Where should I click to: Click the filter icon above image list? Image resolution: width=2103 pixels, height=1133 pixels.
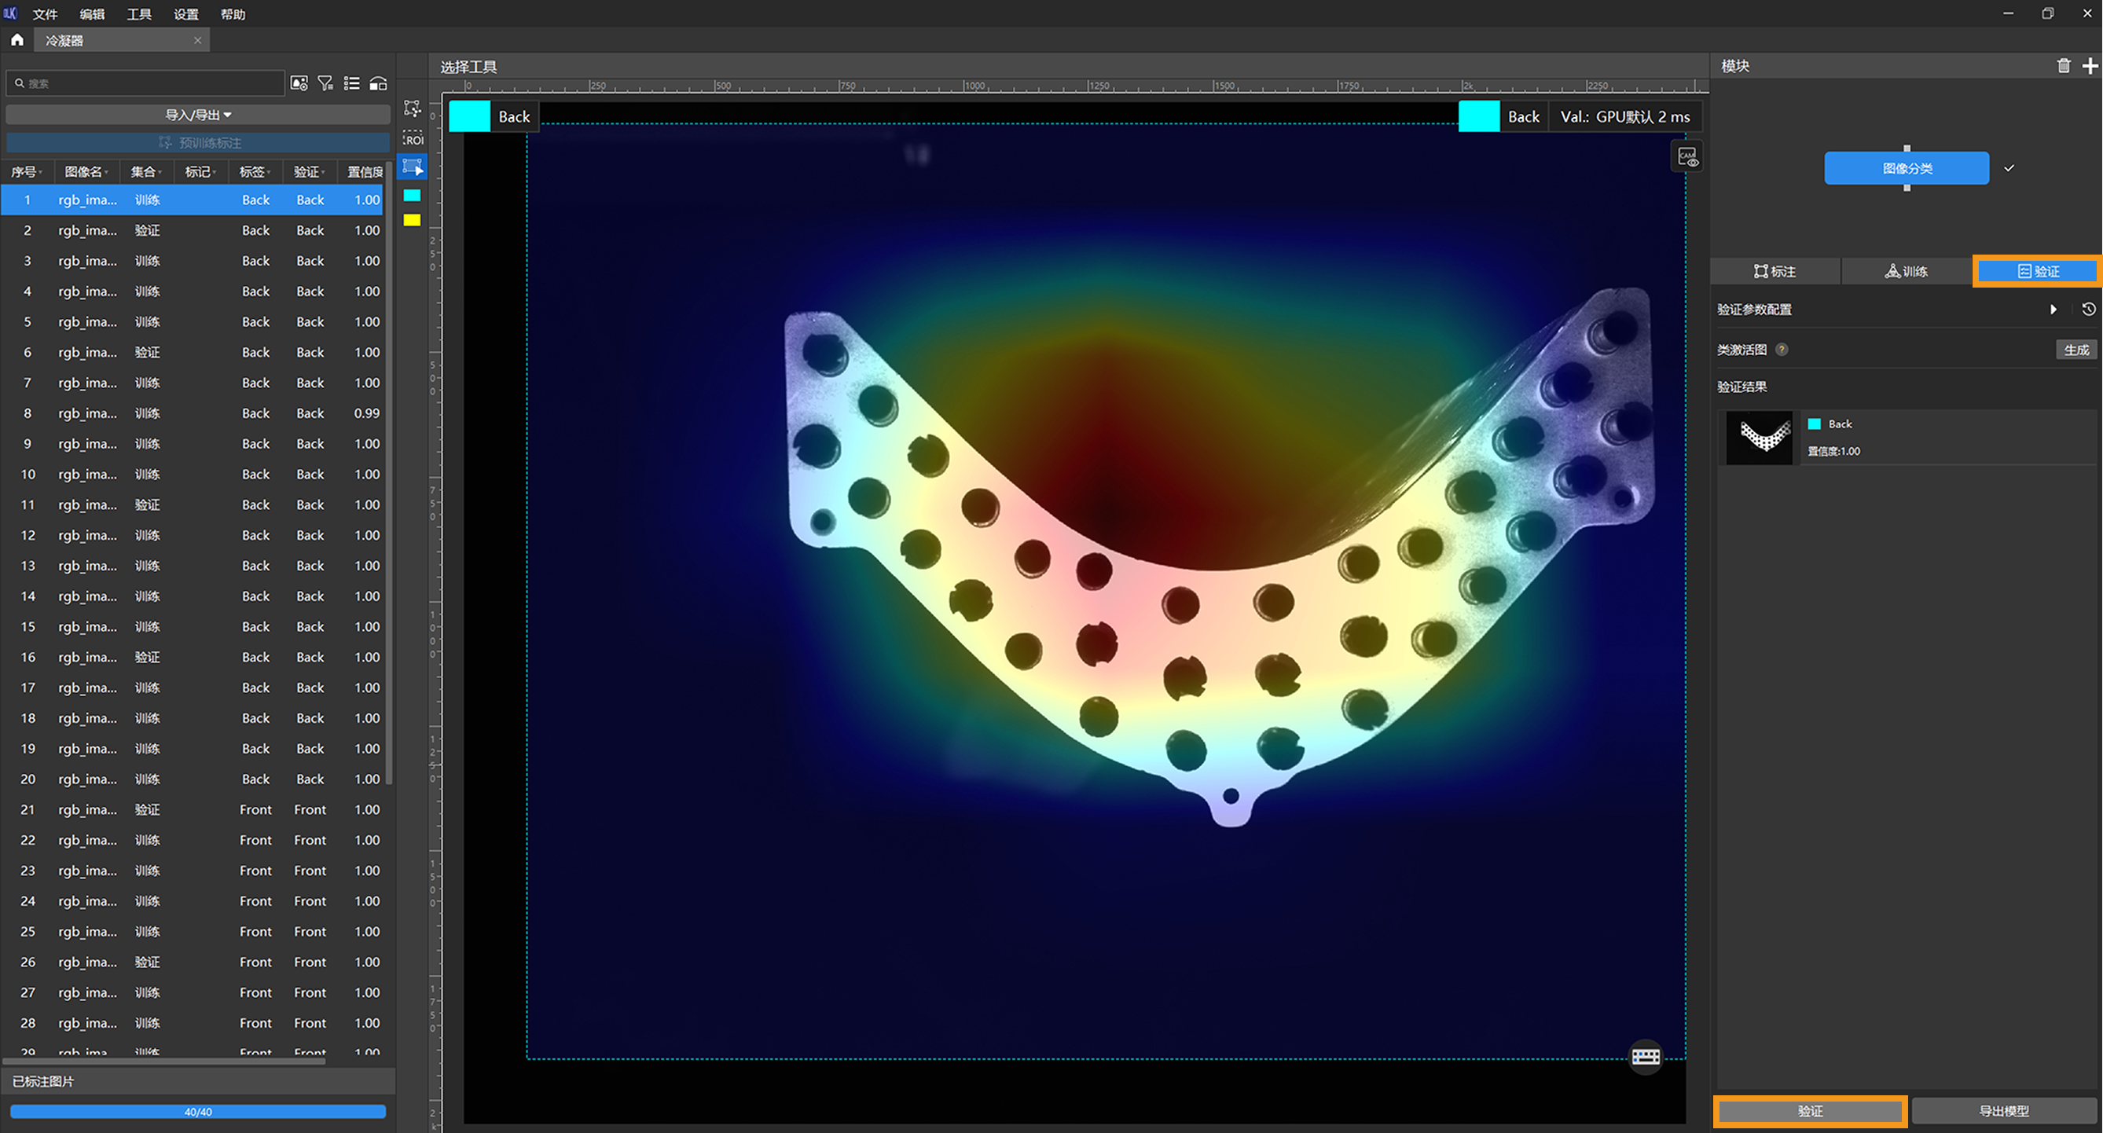(325, 83)
